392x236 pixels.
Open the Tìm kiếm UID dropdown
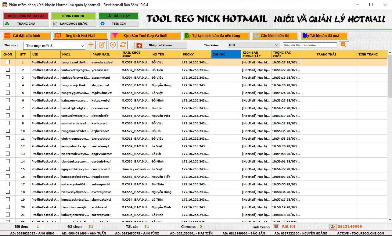tap(254, 45)
